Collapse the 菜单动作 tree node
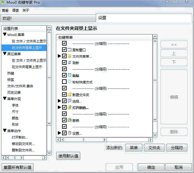The width and height of the screenshot is (194, 173). click(5, 130)
